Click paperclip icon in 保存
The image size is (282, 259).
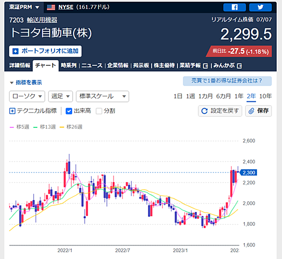click(251, 111)
